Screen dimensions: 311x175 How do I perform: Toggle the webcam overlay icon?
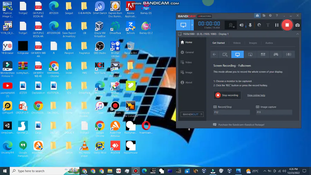click(231, 25)
